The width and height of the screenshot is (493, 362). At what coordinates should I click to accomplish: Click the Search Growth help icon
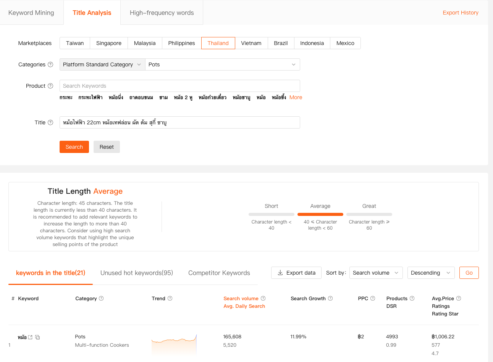pyautogui.click(x=330, y=298)
